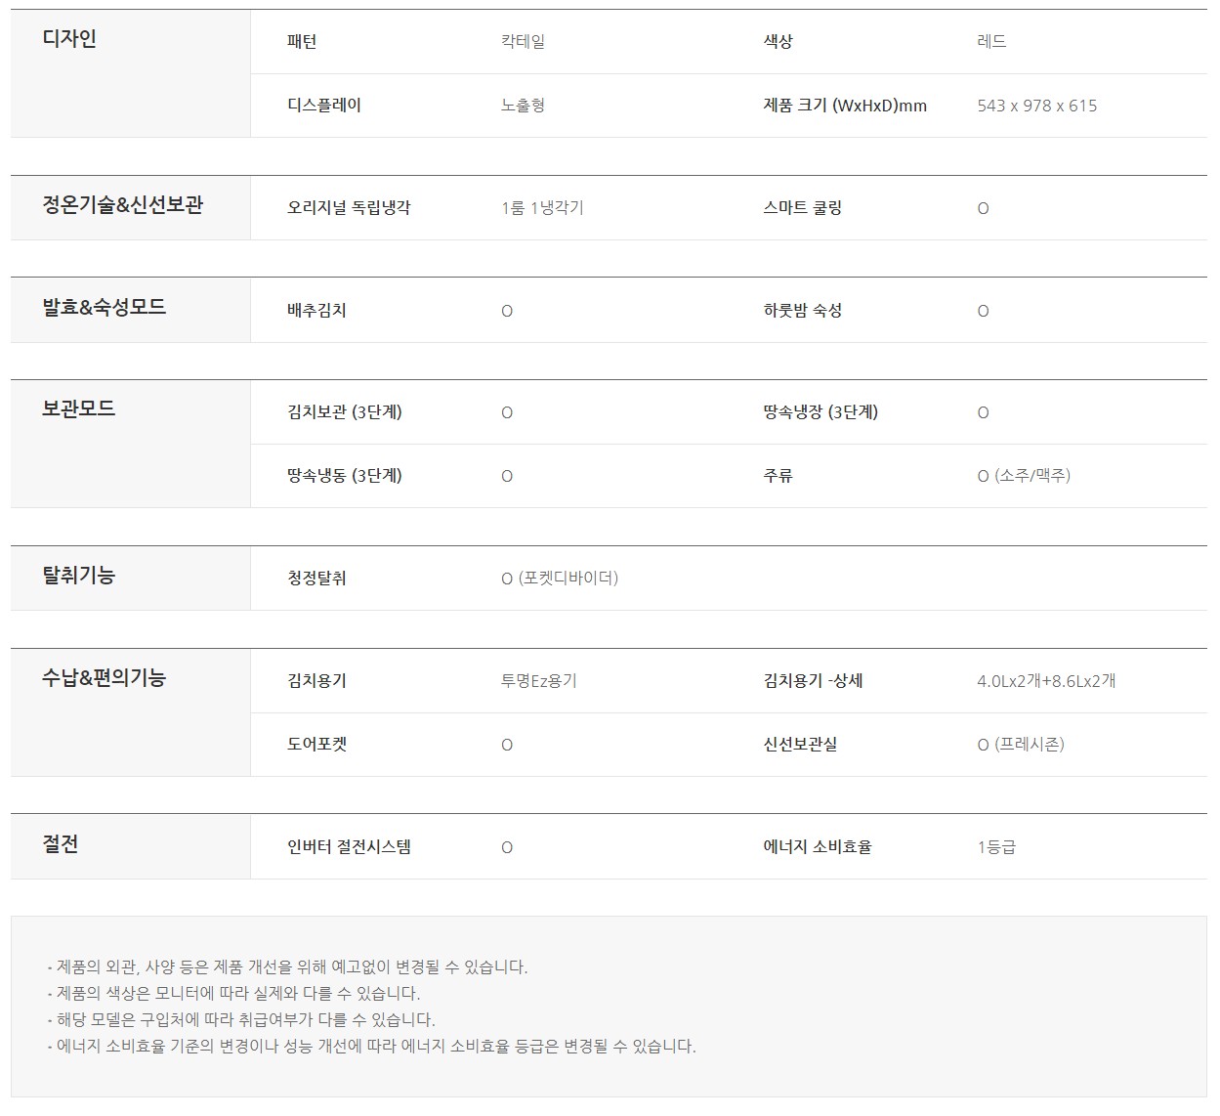Select the 레드 color value
Screen dimensions: 1220x1116
pos(991,42)
